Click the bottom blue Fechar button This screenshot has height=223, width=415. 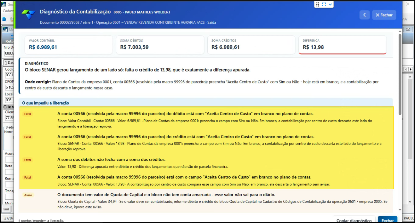[388, 220]
